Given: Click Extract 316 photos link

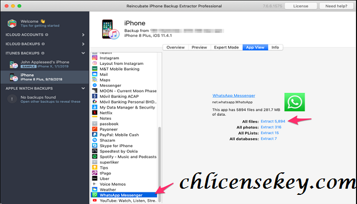Looking at the screenshot, I should click(x=271, y=127).
